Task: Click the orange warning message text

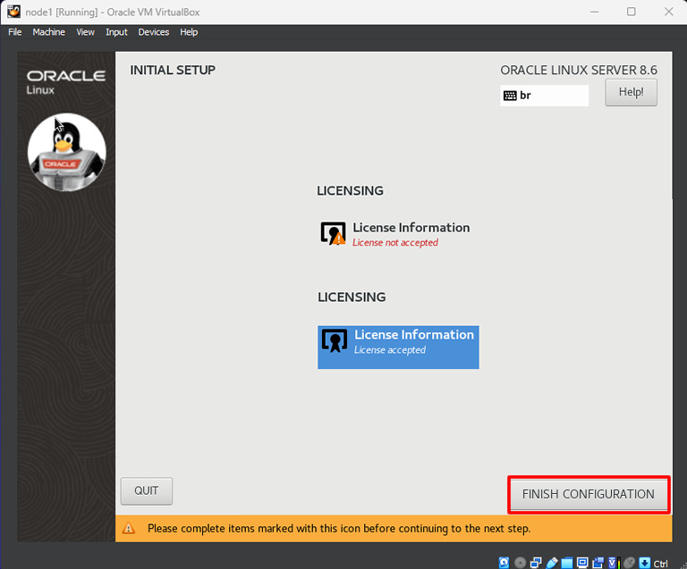Action: click(339, 528)
